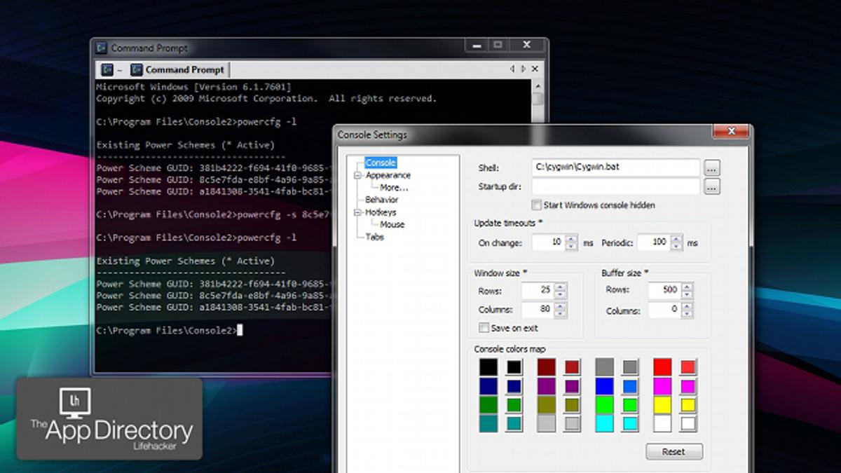The image size is (841, 473).
Task: Click into the Startup dir text field
Action: click(x=615, y=187)
